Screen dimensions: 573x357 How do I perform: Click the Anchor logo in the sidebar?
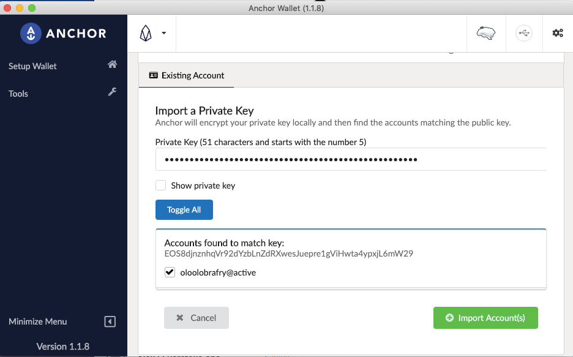tap(63, 33)
